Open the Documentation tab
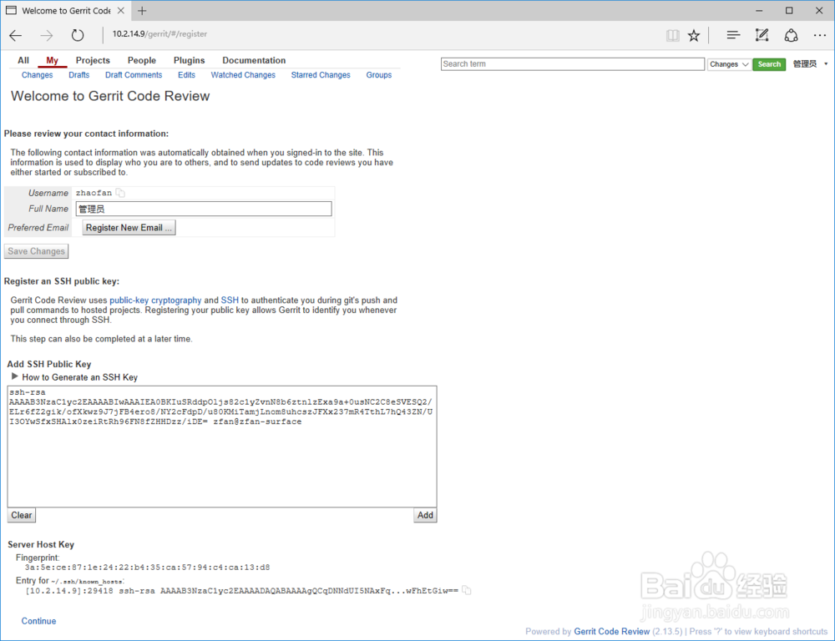Image resolution: width=835 pixels, height=641 pixels. click(x=254, y=60)
